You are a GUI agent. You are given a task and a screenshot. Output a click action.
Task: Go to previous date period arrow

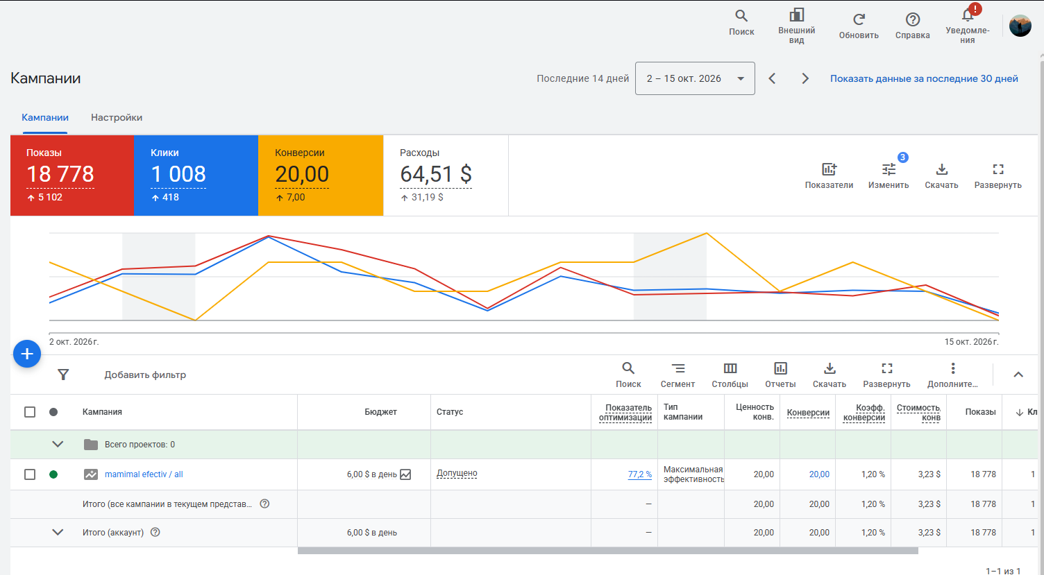772,78
